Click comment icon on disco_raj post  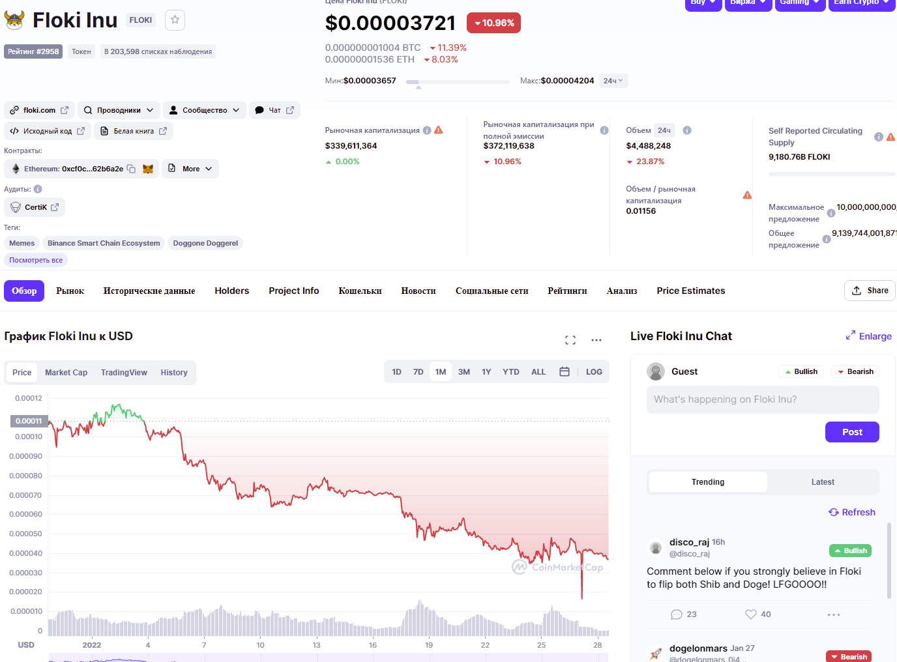pos(677,614)
